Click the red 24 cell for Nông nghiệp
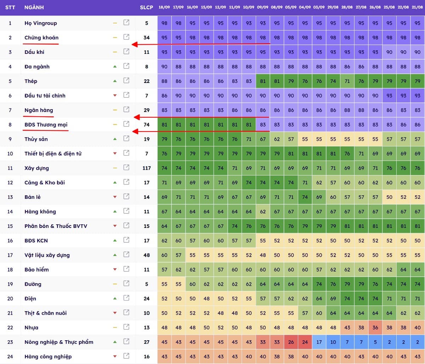The height and width of the screenshot is (364, 425). [305, 342]
